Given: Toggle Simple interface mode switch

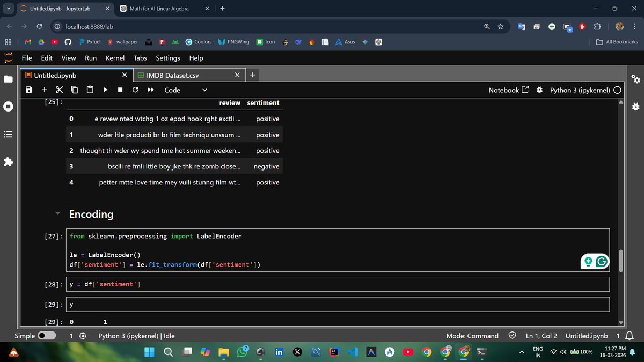Looking at the screenshot, I should tap(47, 336).
